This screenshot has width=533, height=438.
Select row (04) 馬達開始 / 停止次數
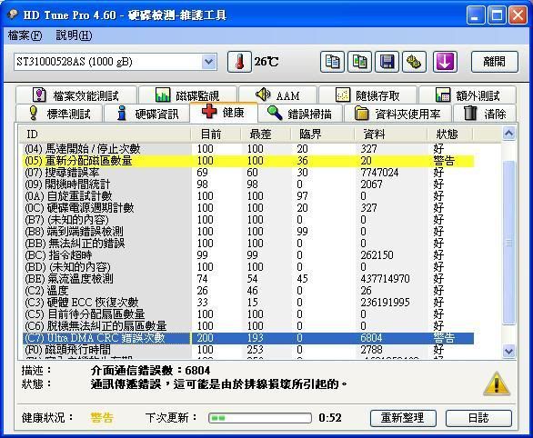coord(249,149)
